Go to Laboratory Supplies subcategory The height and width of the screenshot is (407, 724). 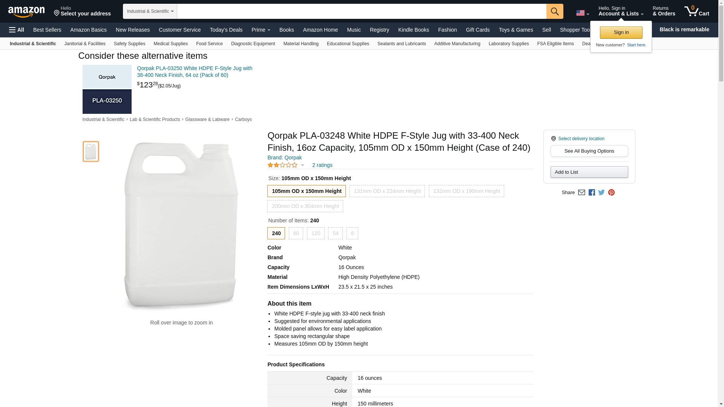click(508, 44)
